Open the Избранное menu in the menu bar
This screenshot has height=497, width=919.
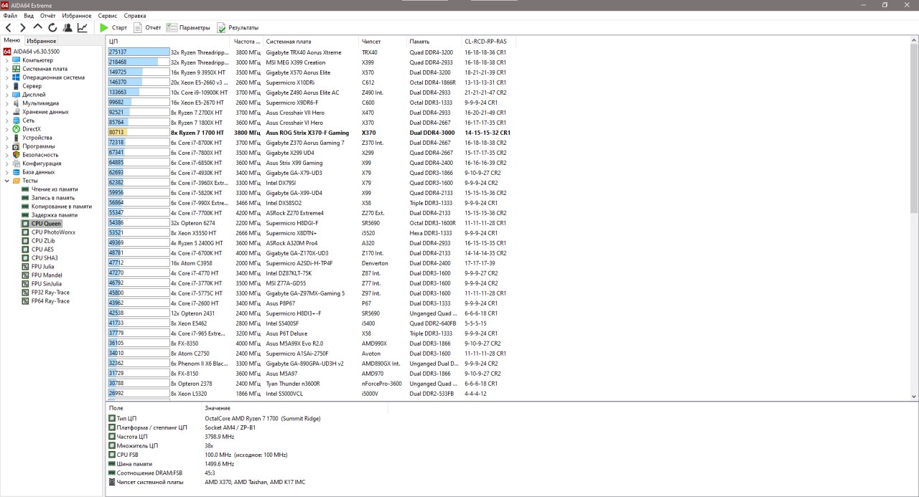tap(77, 15)
